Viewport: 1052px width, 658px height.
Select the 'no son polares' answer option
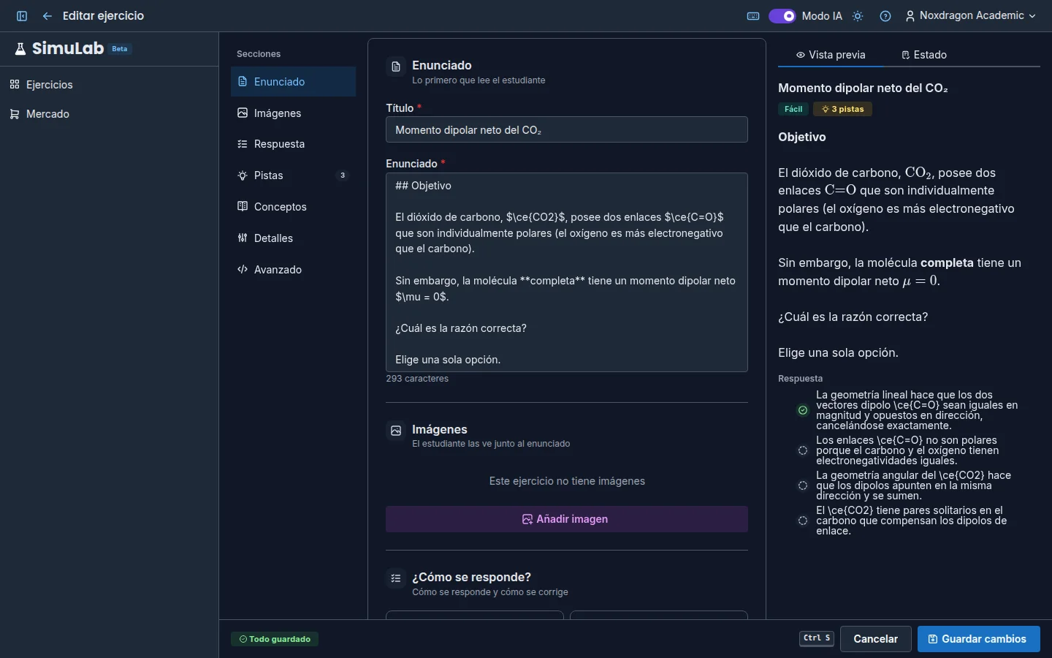pos(908,450)
